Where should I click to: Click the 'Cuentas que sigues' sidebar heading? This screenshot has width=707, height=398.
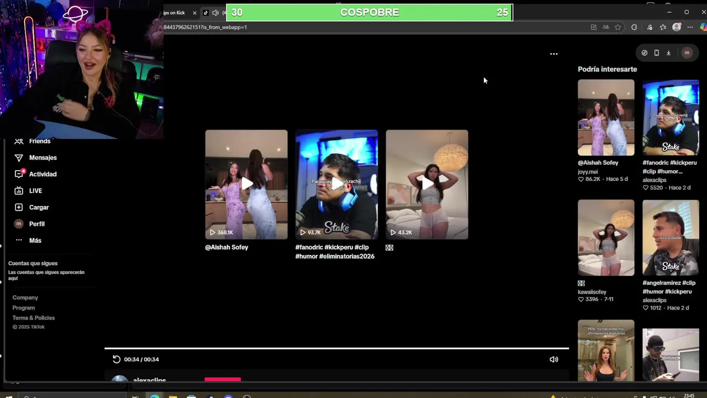click(x=33, y=263)
